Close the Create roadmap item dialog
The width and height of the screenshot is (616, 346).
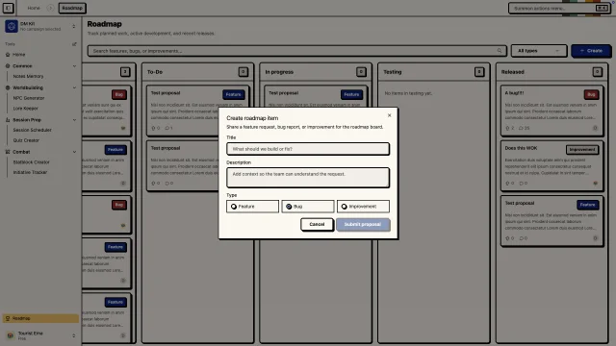pos(389,115)
